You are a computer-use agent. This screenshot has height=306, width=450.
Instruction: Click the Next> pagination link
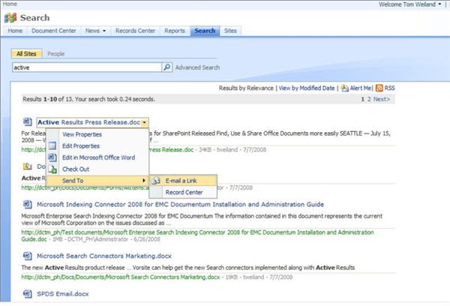point(382,99)
